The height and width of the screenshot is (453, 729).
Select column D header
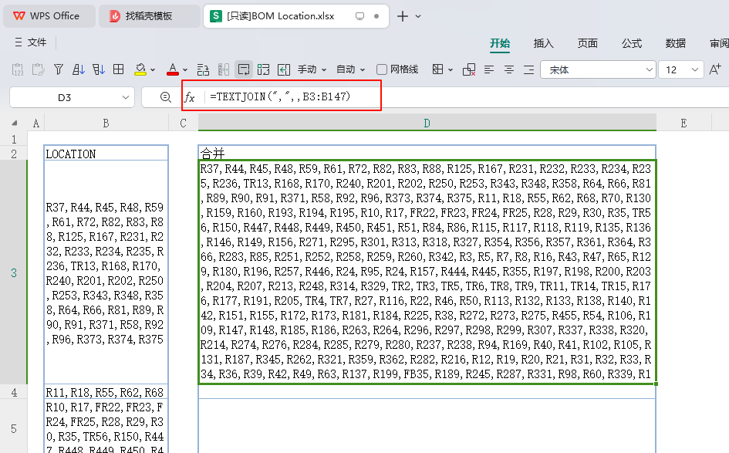[427, 123]
